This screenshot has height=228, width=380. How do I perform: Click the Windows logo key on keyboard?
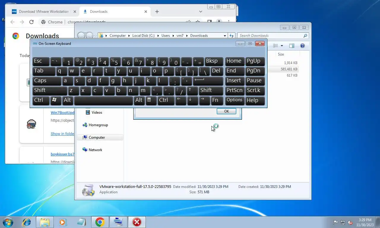[x=56, y=100]
